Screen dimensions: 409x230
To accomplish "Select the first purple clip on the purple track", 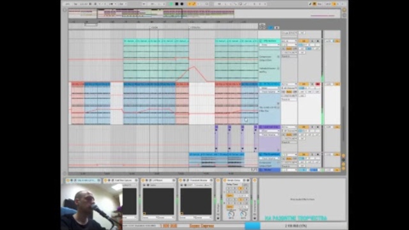I will pos(217,138).
